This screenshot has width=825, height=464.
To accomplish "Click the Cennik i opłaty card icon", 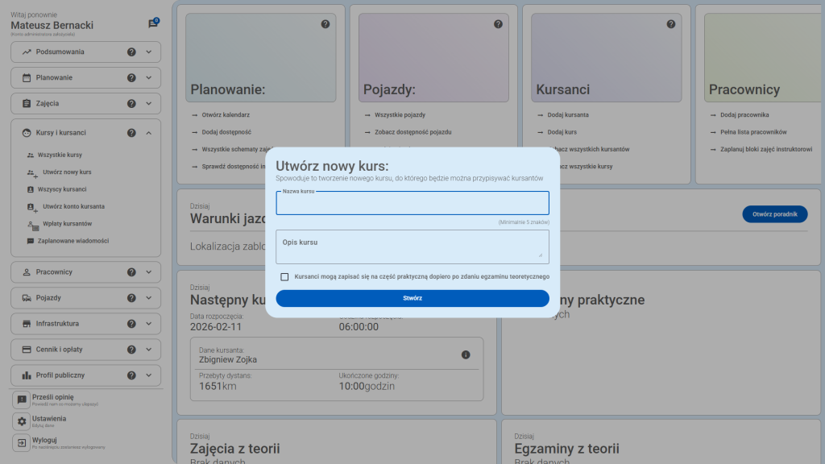I will point(28,349).
